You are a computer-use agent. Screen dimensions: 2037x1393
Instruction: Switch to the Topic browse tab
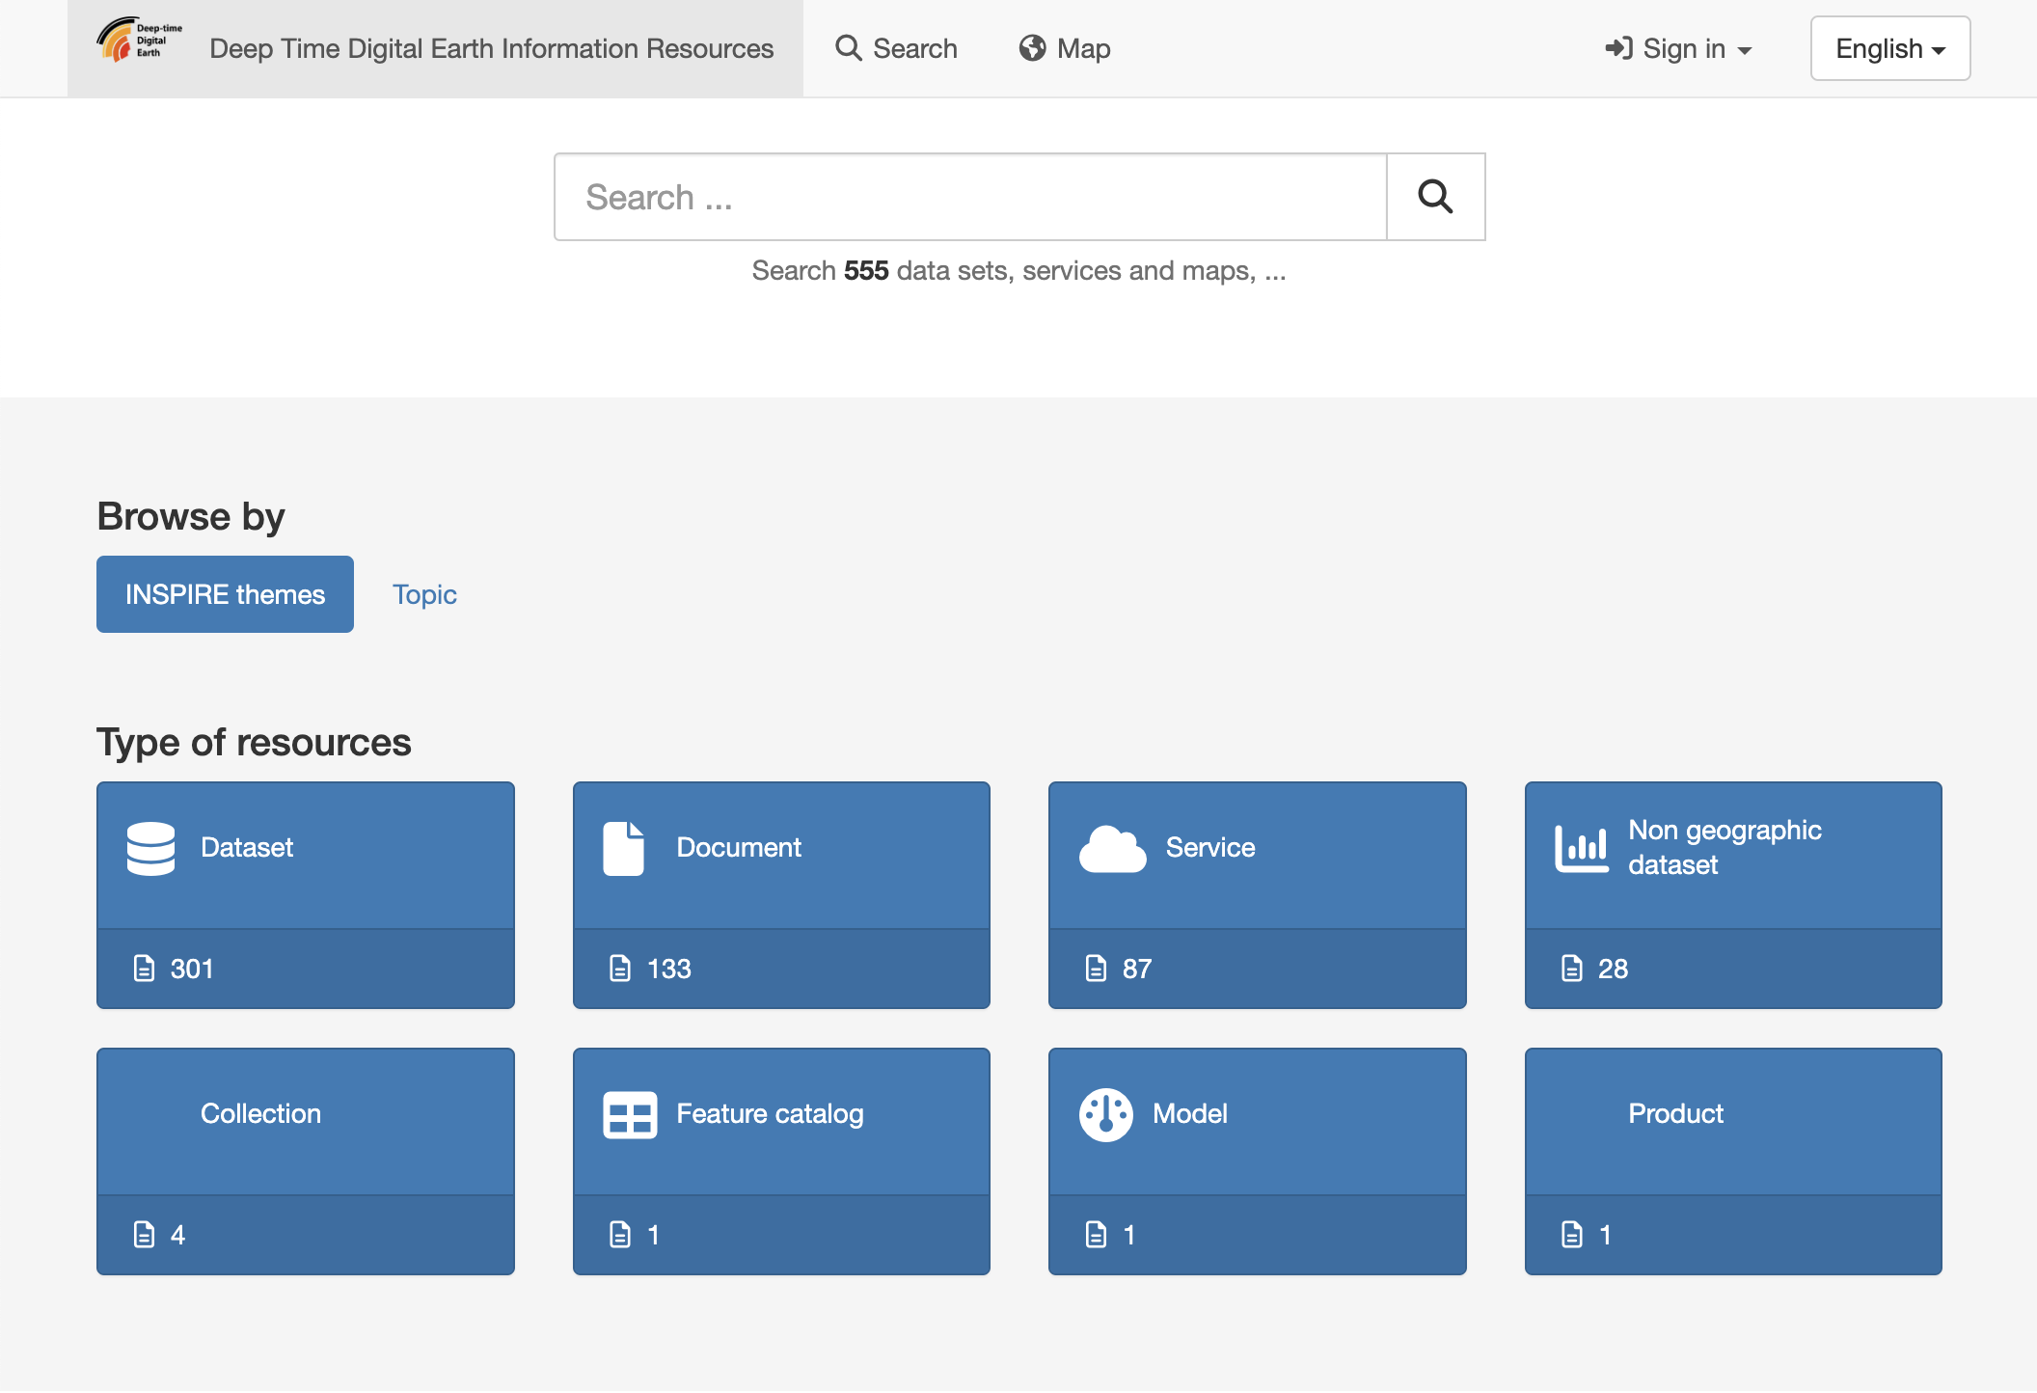(x=424, y=594)
